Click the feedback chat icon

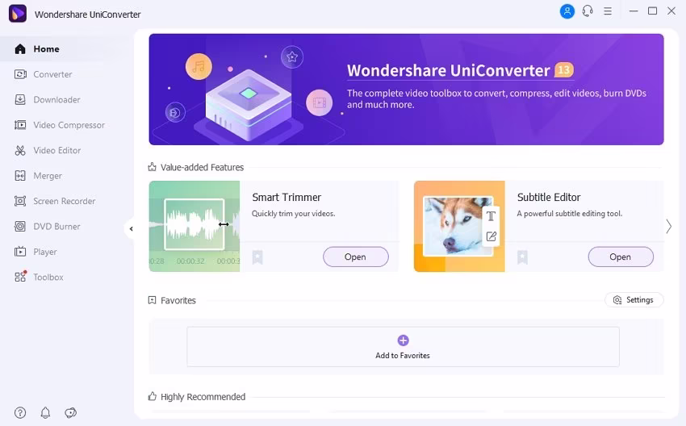coord(70,412)
